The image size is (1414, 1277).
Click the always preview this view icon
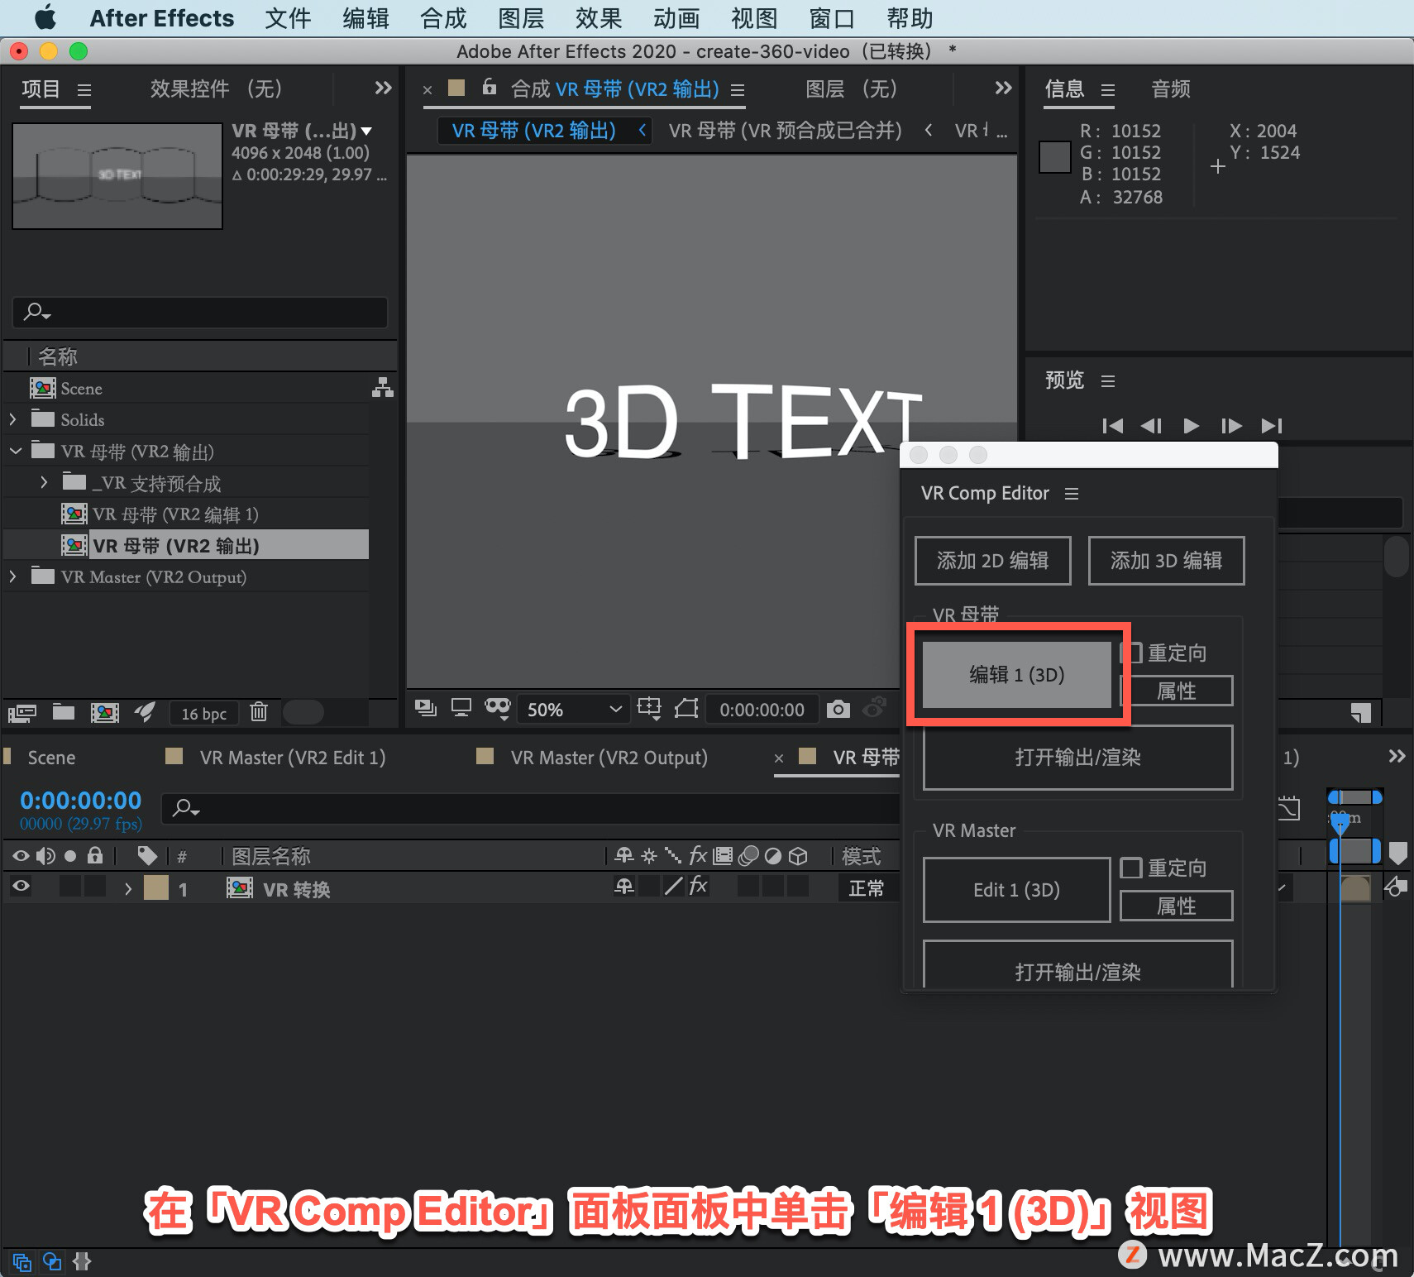pyautogui.click(x=426, y=708)
